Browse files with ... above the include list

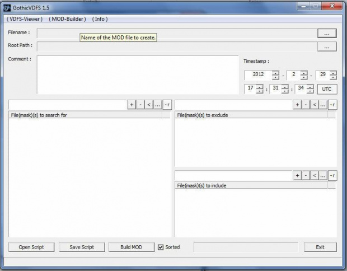(x=323, y=176)
